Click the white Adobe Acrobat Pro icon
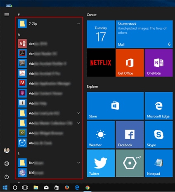Screen dimensions: 175x192 22,73
